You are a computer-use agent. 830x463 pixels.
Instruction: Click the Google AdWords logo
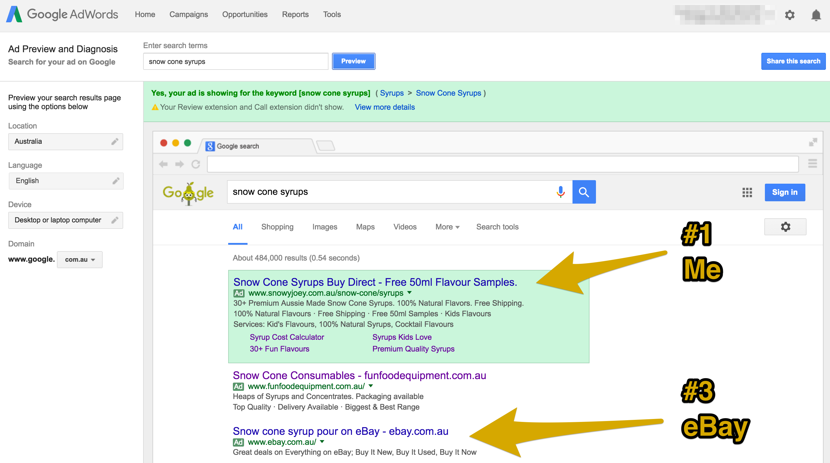tap(62, 14)
